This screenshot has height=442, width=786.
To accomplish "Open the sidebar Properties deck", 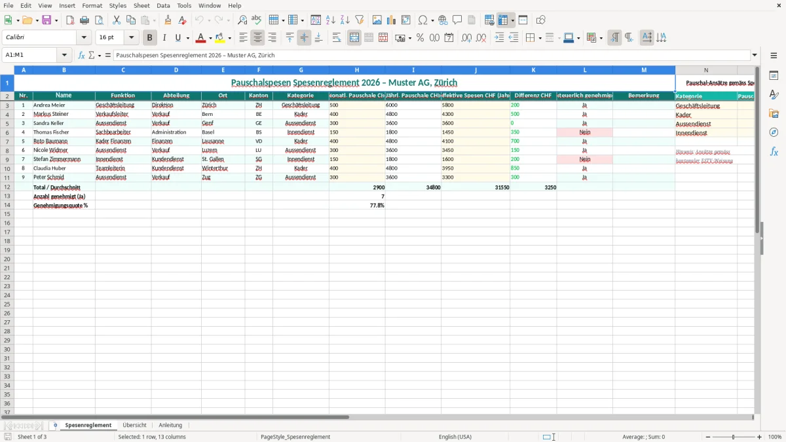I will (x=774, y=75).
